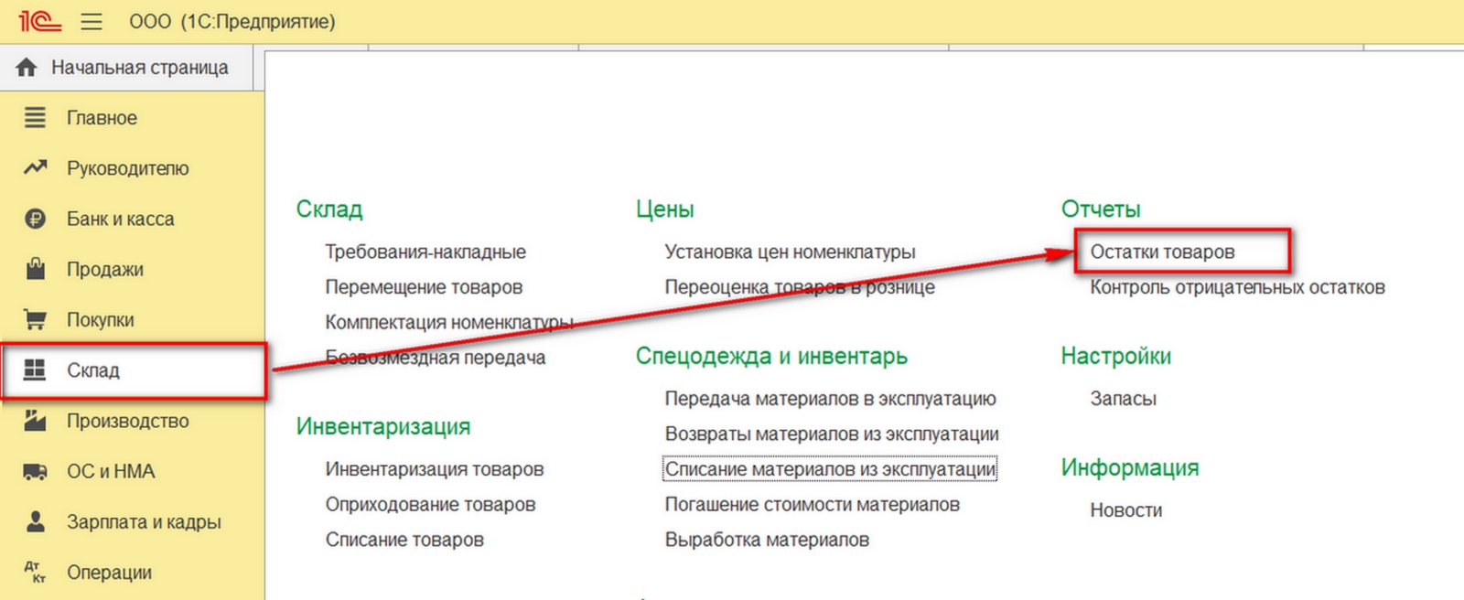Click Зарплата и кадры person icon
The image size is (1464, 600).
click(35, 521)
